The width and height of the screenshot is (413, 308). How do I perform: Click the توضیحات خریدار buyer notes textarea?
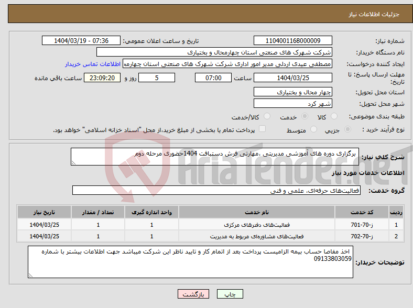pyautogui.click(x=190, y=262)
